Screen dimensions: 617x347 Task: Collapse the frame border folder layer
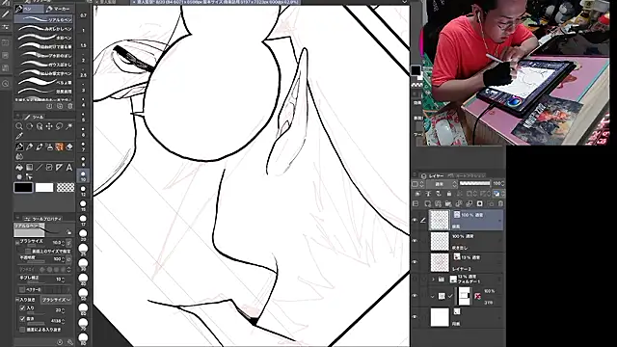point(433,296)
